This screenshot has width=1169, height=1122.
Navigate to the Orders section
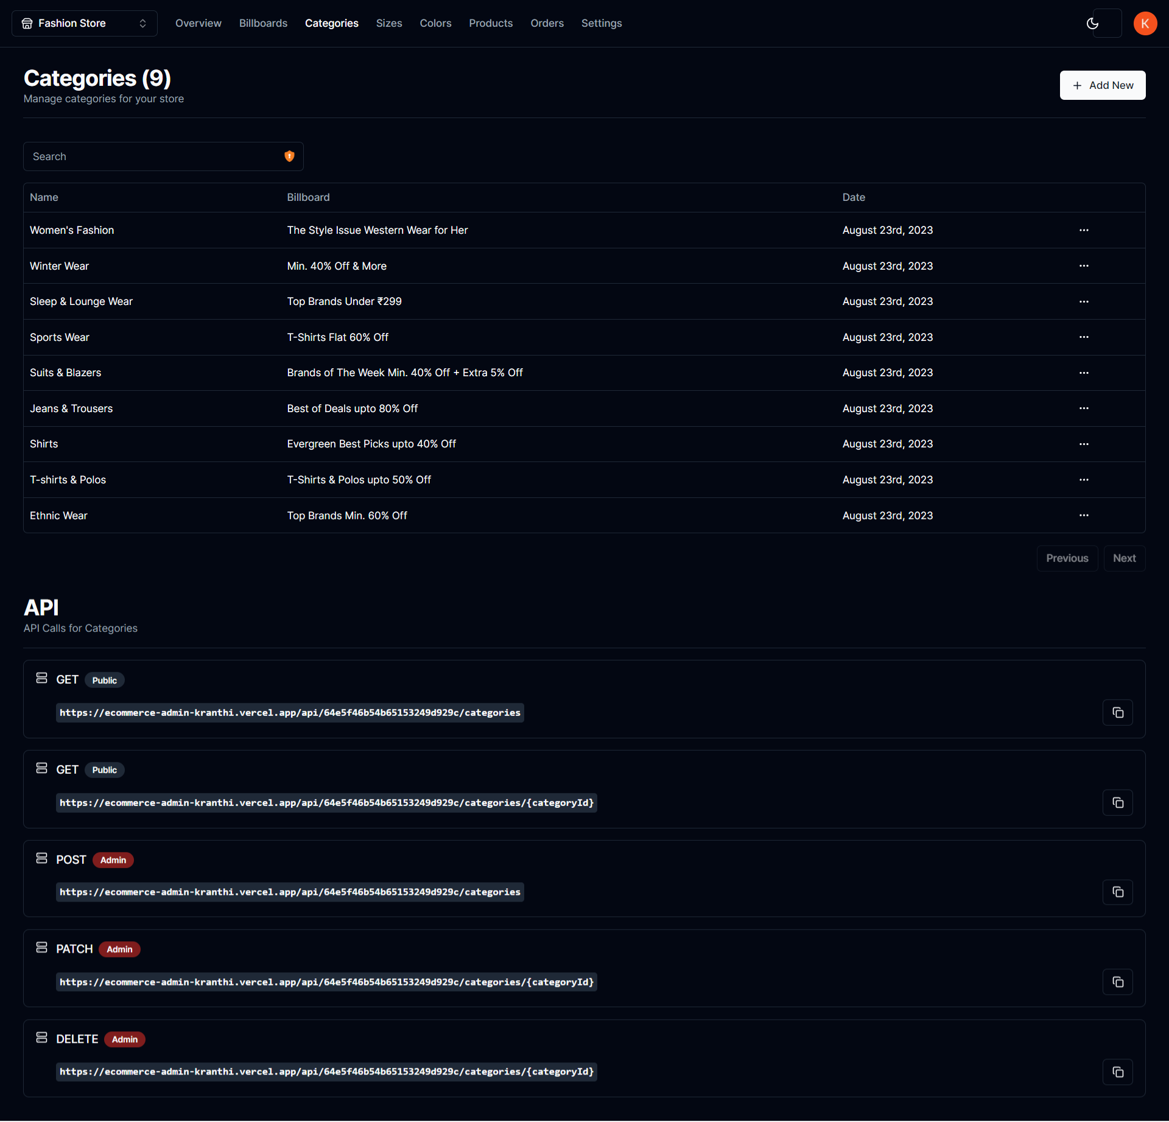547,23
